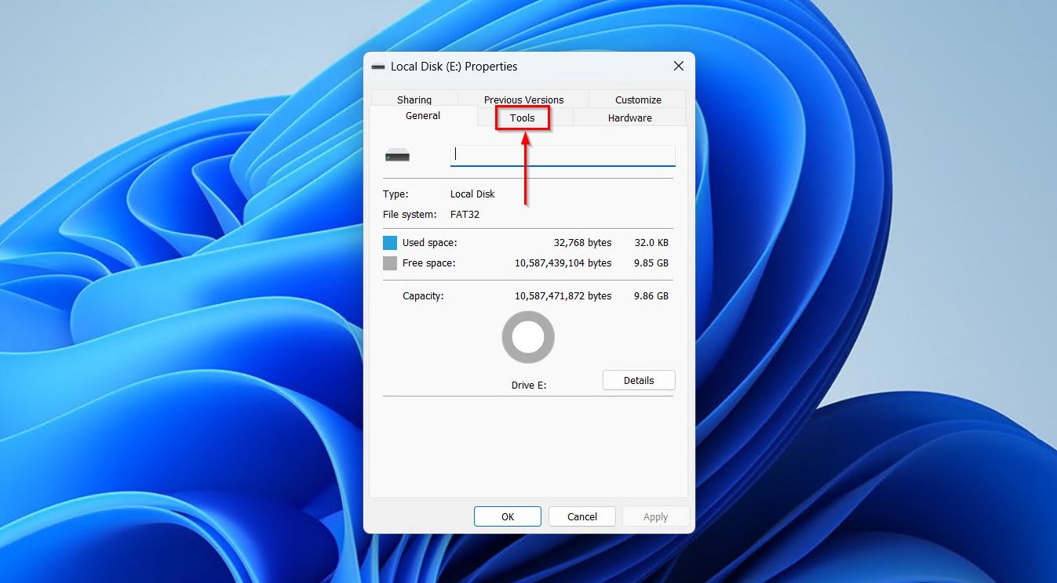Switch to the Tools tab
The image size is (1057, 583).
[521, 118]
